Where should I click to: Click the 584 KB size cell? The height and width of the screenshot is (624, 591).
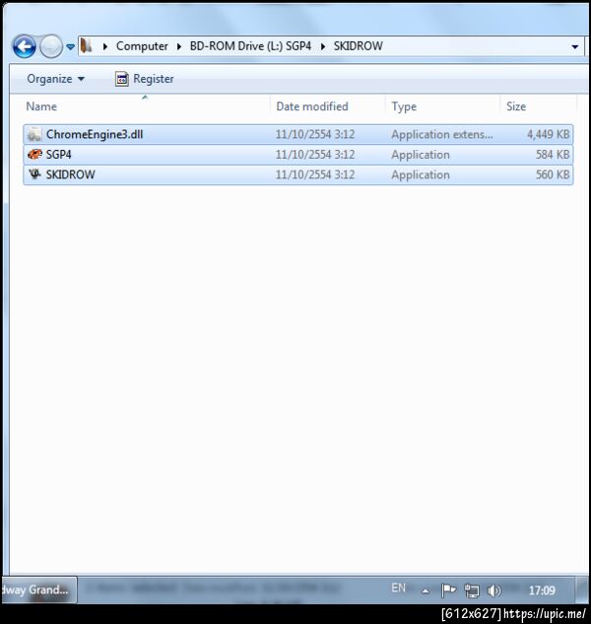click(x=553, y=155)
